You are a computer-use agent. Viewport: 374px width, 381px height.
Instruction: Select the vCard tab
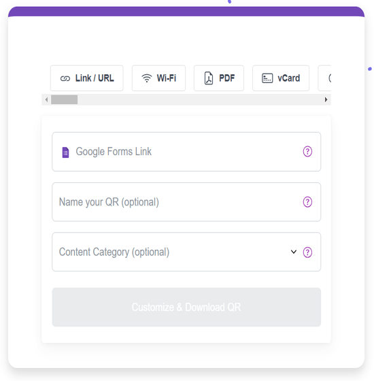click(x=281, y=78)
